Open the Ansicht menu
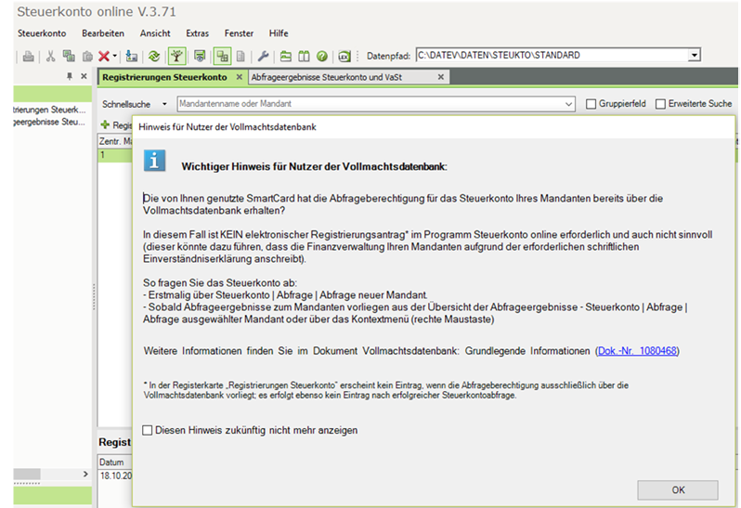 pyautogui.click(x=155, y=33)
